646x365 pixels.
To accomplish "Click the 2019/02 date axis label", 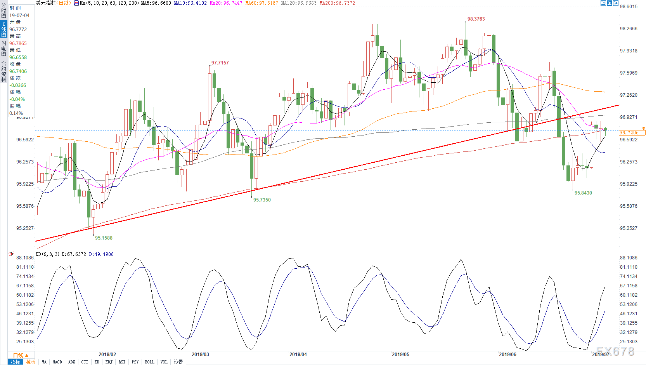I will (x=107, y=355).
